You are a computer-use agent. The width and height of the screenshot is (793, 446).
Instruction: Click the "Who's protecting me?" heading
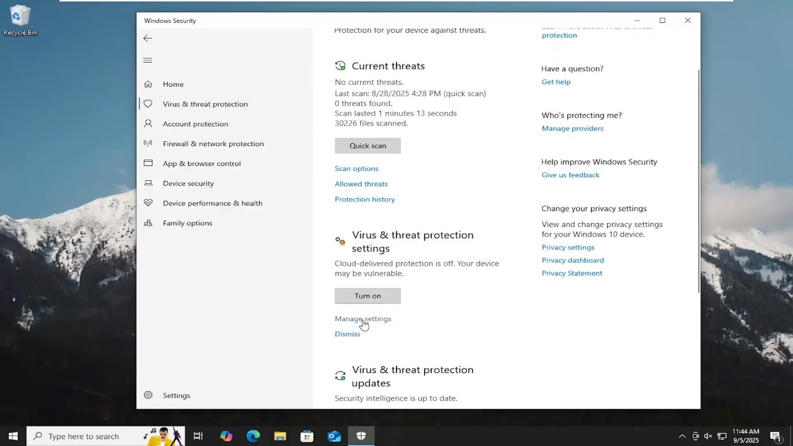point(582,115)
